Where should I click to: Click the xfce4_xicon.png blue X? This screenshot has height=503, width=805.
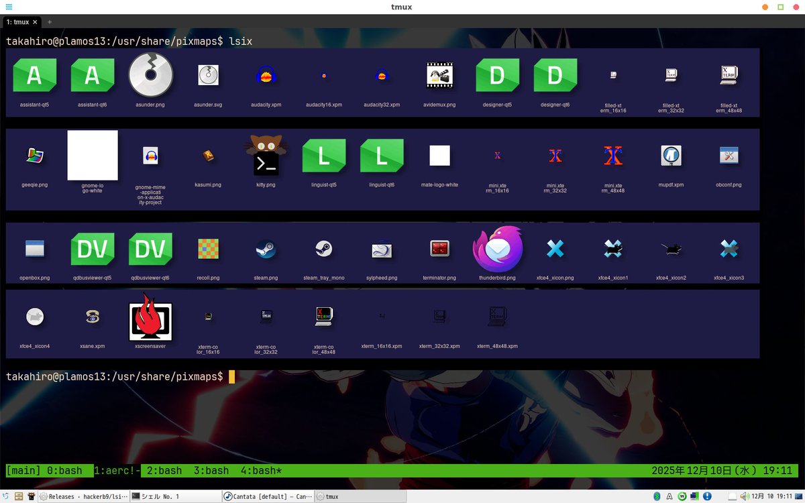(x=555, y=249)
